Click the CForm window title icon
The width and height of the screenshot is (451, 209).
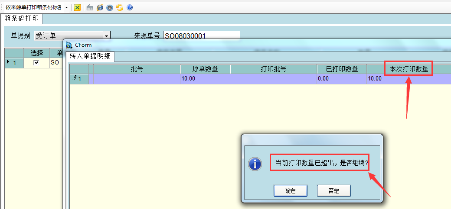[x=69, y=45]
